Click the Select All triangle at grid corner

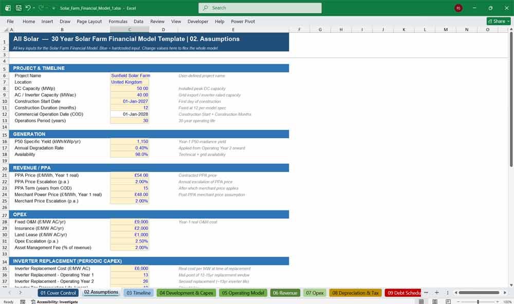pyautogui.click(x=6, y=29)
